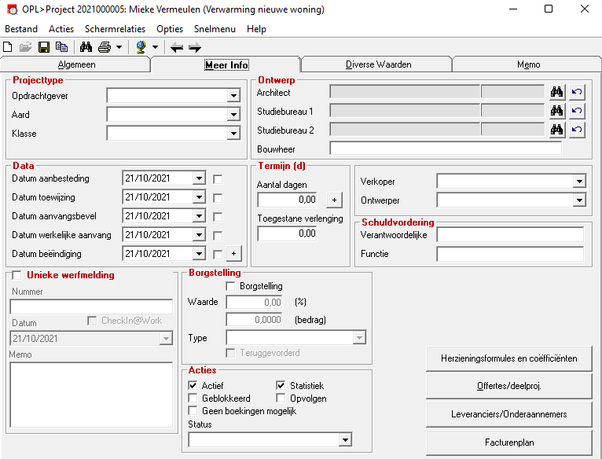Viewport: 602px width, 459px height.
Task: Reset Studiebureau 2 with undo icon
Action: [x=577, y=130]
